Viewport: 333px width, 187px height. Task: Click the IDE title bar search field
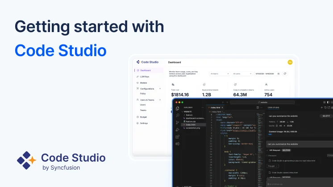pyautogui.click(x=262, y=102)
